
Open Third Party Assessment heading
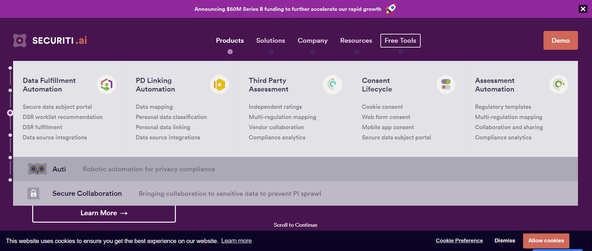[269, 85]
